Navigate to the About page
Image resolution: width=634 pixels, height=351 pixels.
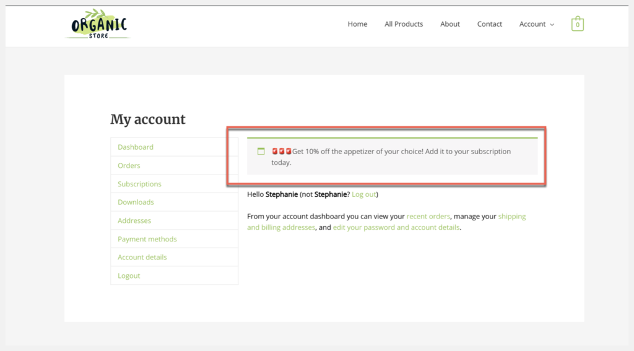tap(449, 24)
